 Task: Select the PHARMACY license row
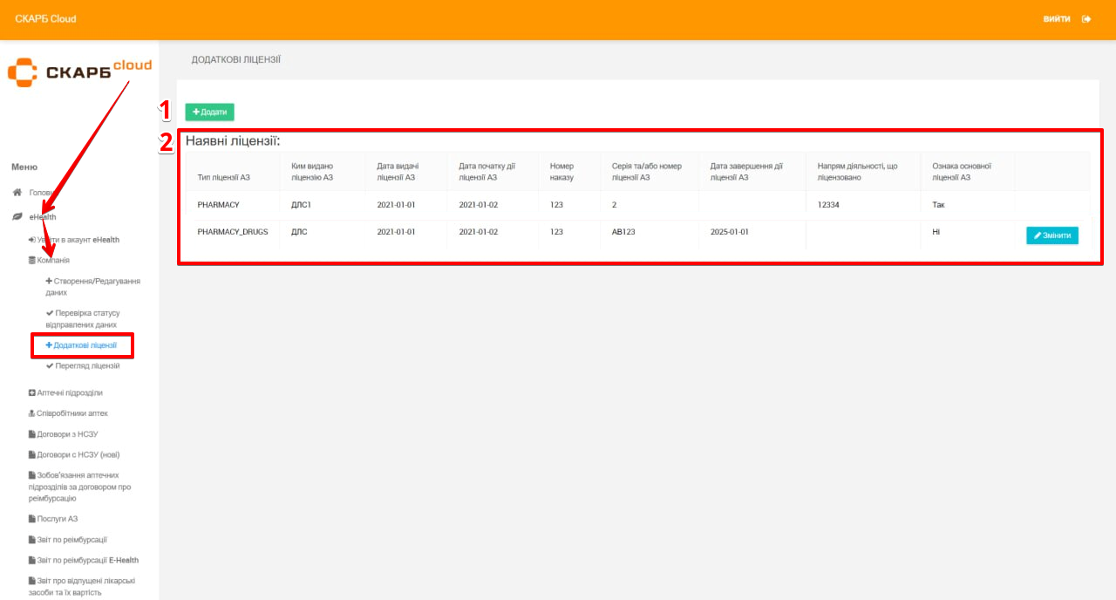pos(218,205)
